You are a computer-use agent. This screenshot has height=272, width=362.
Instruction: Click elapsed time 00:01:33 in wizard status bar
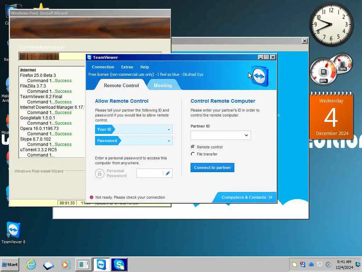pyautogui.click(x=67, y=203)
